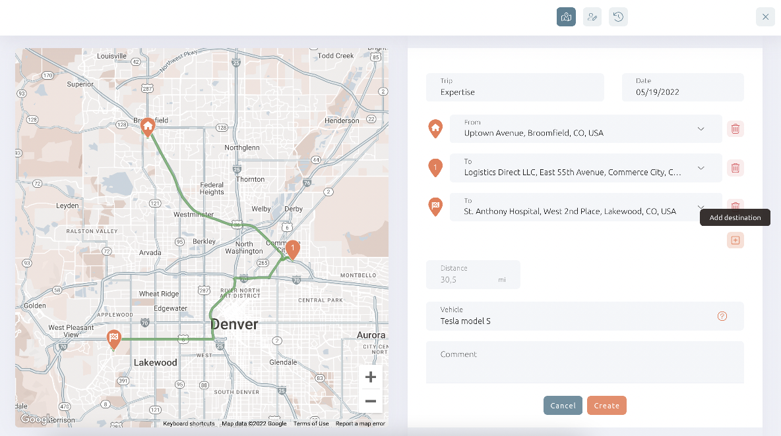Click the home pin beside From field
This screenshot has width=781, height=436.
pyautogui.click(x=435, y=129)
